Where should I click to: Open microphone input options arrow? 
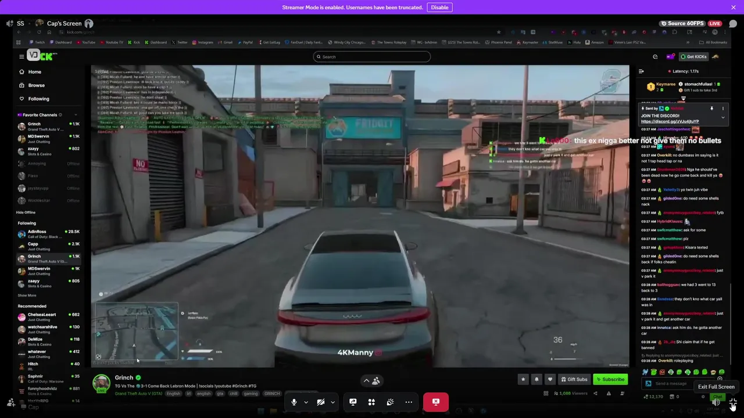tap(306, 402)
